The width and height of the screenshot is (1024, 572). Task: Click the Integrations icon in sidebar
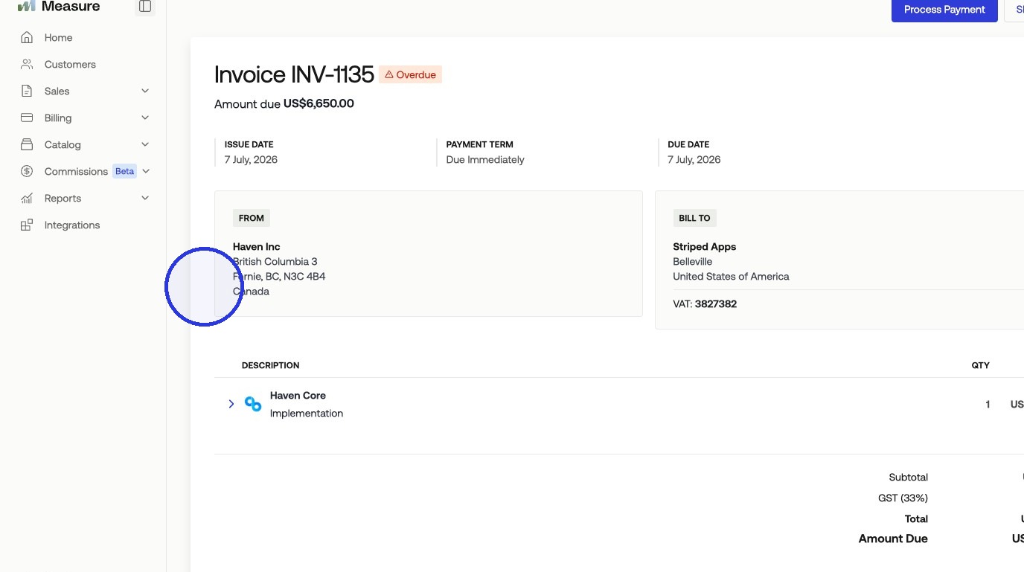(x=27, y=225)
